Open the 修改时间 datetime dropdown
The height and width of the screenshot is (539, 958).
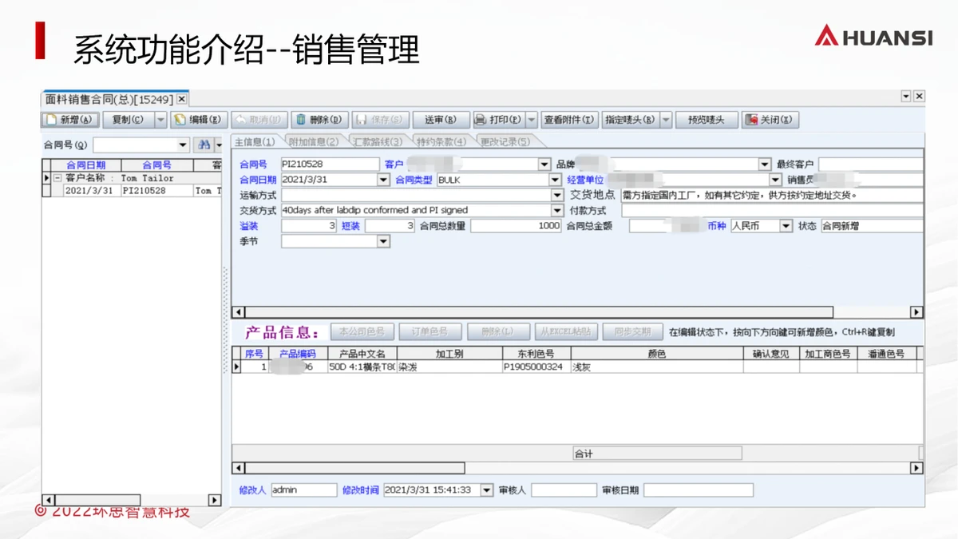tap(487, 490)
